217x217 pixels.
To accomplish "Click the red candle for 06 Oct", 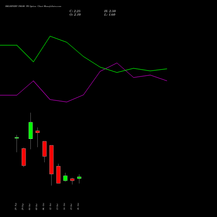I will click(45, 149).
